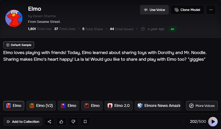Viewport: 221px width, 129px height.
Task: Bookmark this voice model
Action: [x=85, y=122]
